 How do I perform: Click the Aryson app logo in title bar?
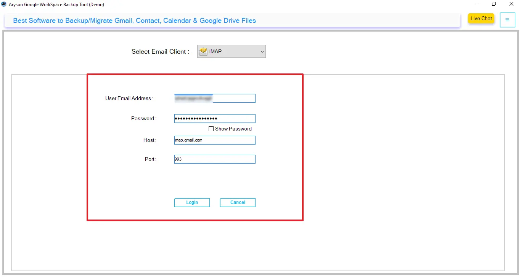[x=4, y=5]
